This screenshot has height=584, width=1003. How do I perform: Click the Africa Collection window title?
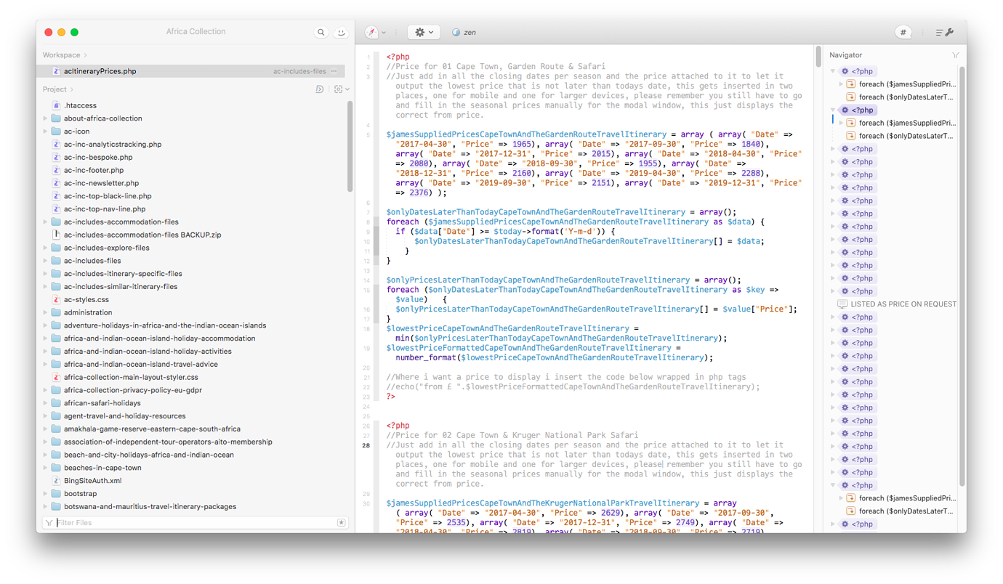point(196,32)
